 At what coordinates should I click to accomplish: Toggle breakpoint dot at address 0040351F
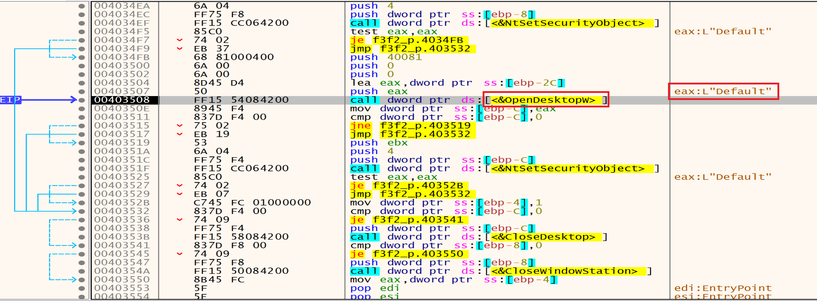82,169
